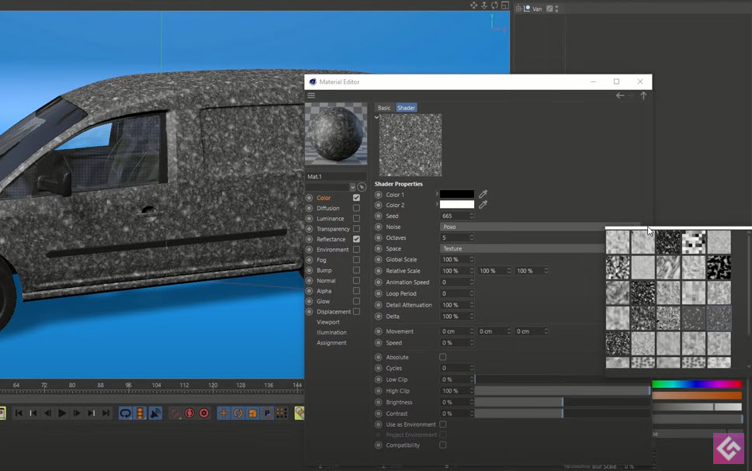The image size is (752, 471).
Task: Click the back navigation arrow in Material Editor
Action: 619,95
